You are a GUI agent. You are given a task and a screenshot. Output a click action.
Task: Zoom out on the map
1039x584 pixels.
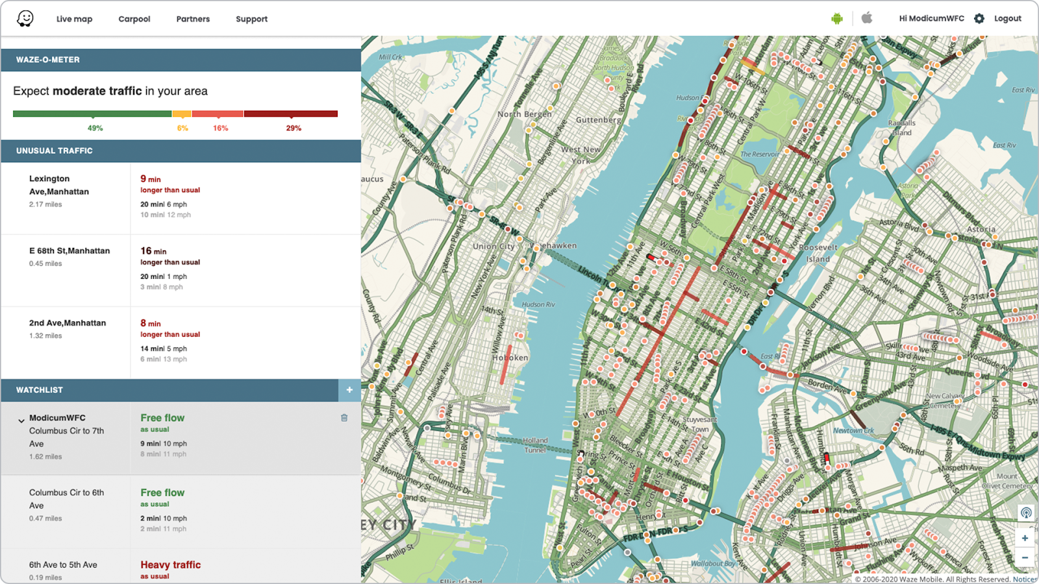coord(1025,557)
